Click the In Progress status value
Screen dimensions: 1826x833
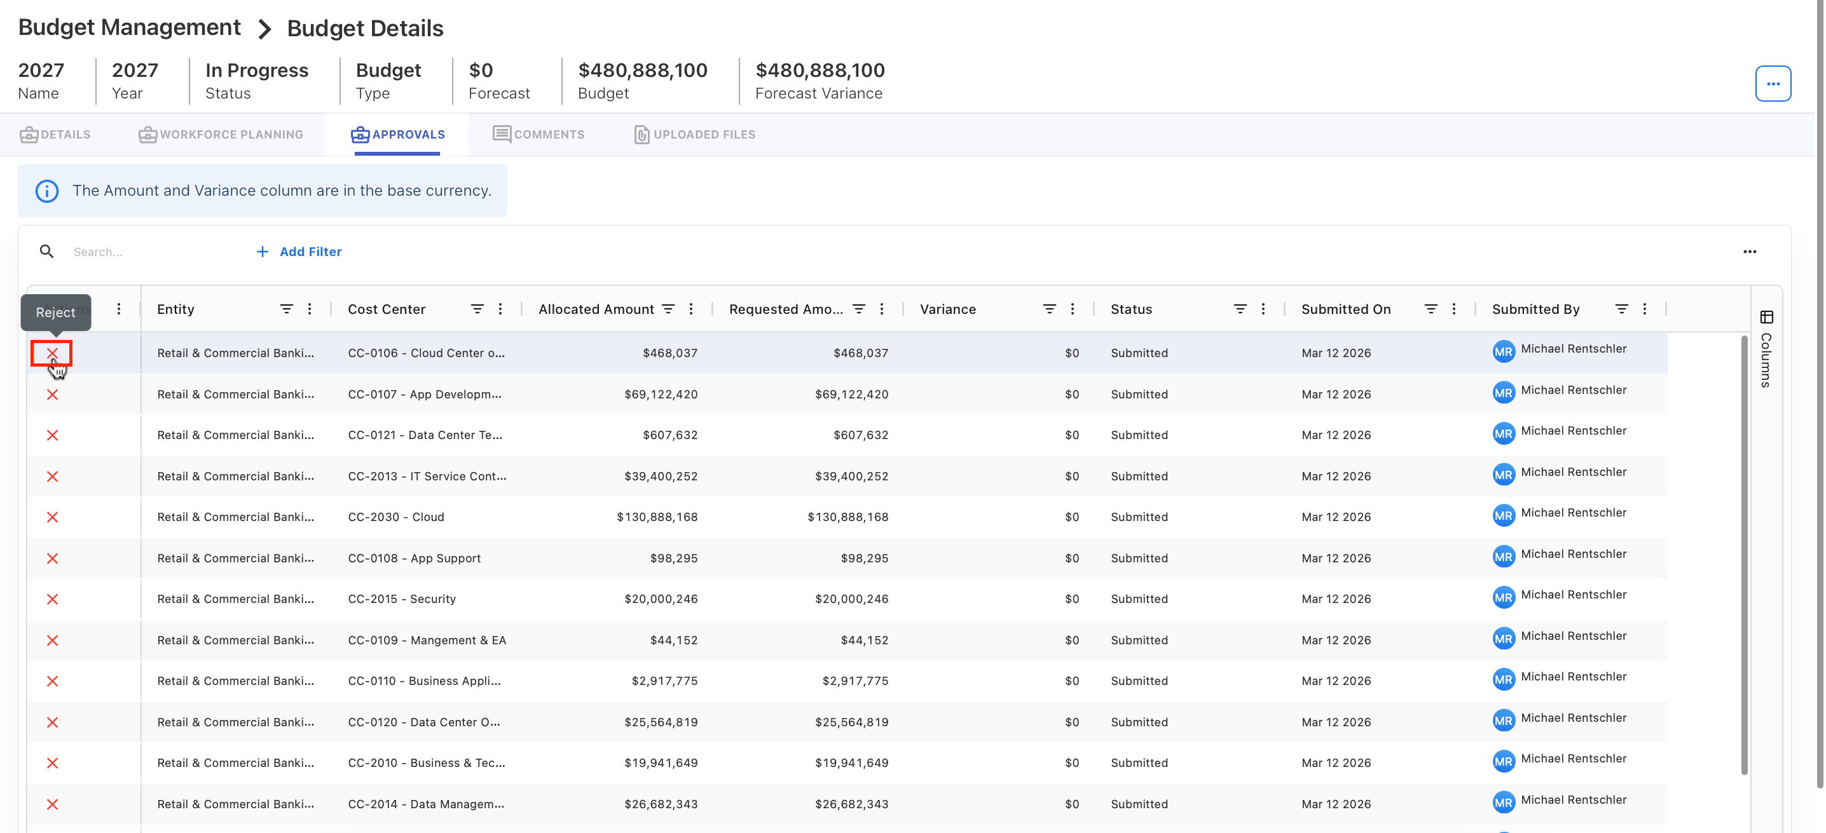click(x=257, y=70)
